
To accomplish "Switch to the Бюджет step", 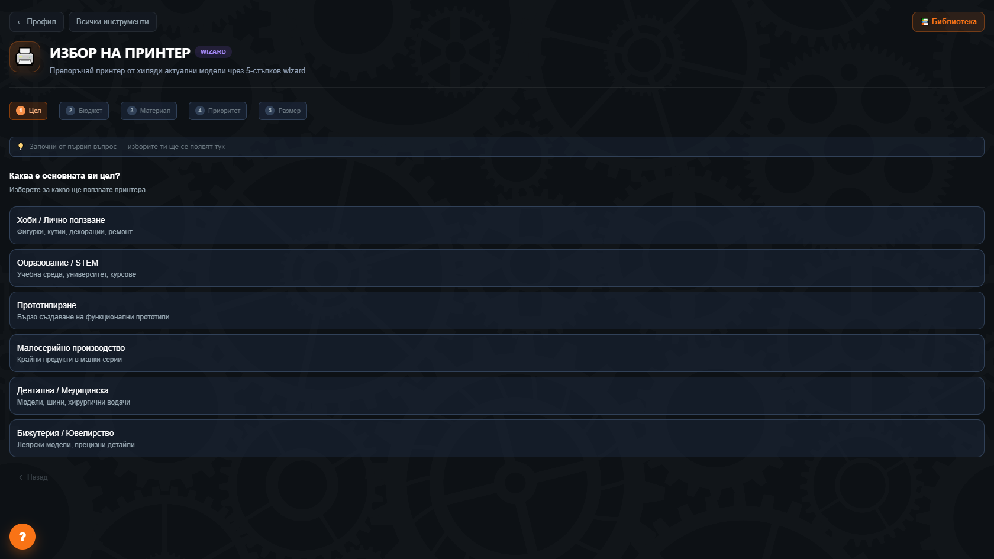I will (84, 111).
